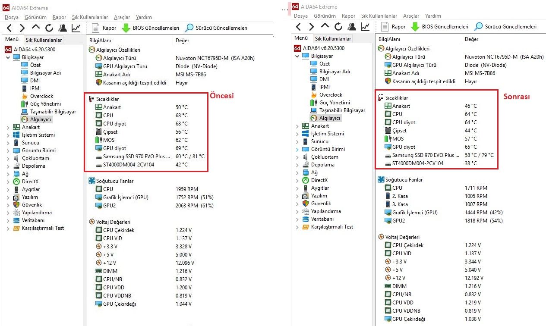Open the graph icon in left window toolbar

click(x=76, y=28)
